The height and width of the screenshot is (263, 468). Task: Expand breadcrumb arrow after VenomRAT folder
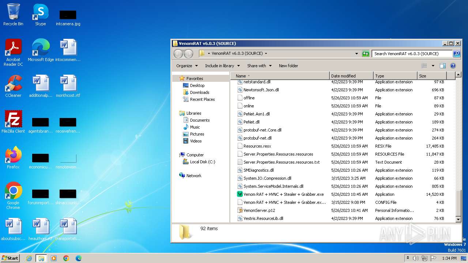[266, 53]
